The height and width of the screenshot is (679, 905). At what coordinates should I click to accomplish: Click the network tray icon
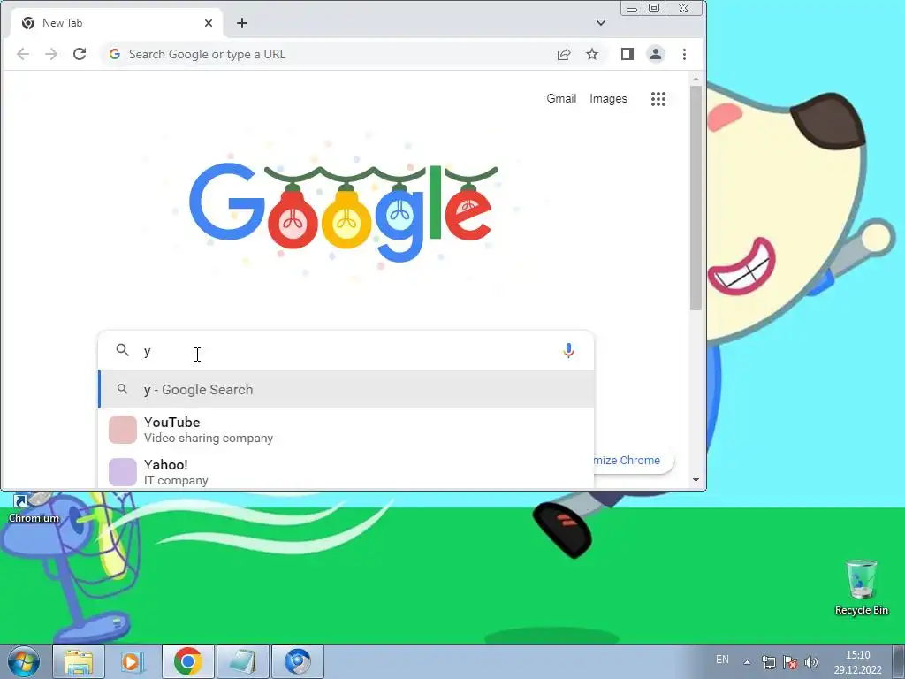[x=768, y=662]
